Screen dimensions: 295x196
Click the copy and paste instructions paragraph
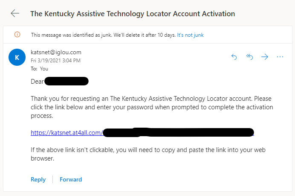click(x=148, y=154)
